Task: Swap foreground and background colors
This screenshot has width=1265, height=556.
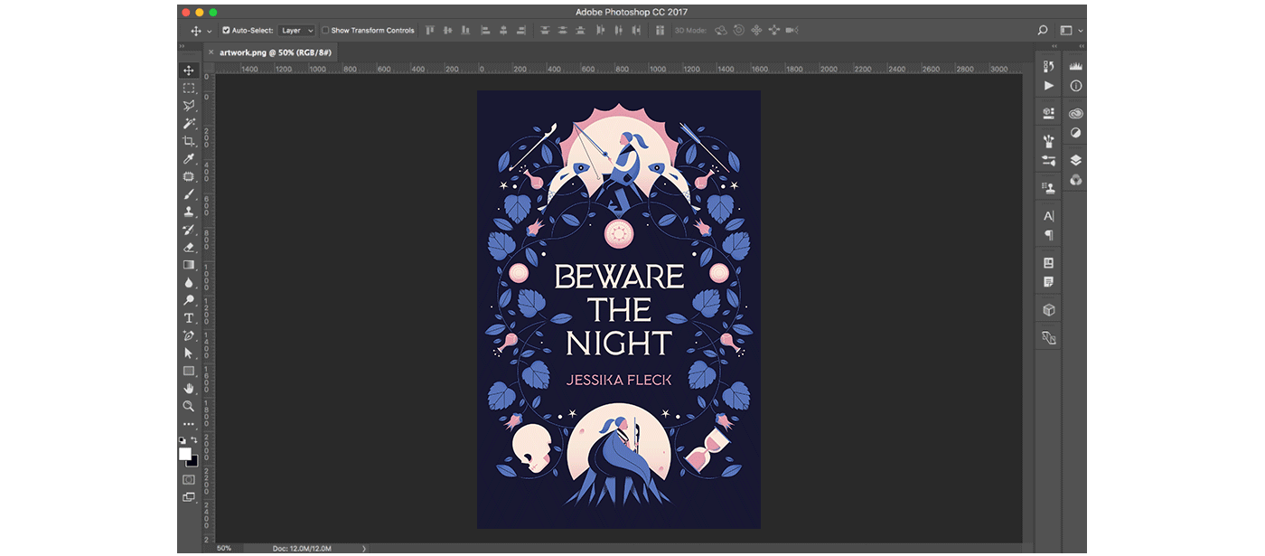Action: [193, 439]
